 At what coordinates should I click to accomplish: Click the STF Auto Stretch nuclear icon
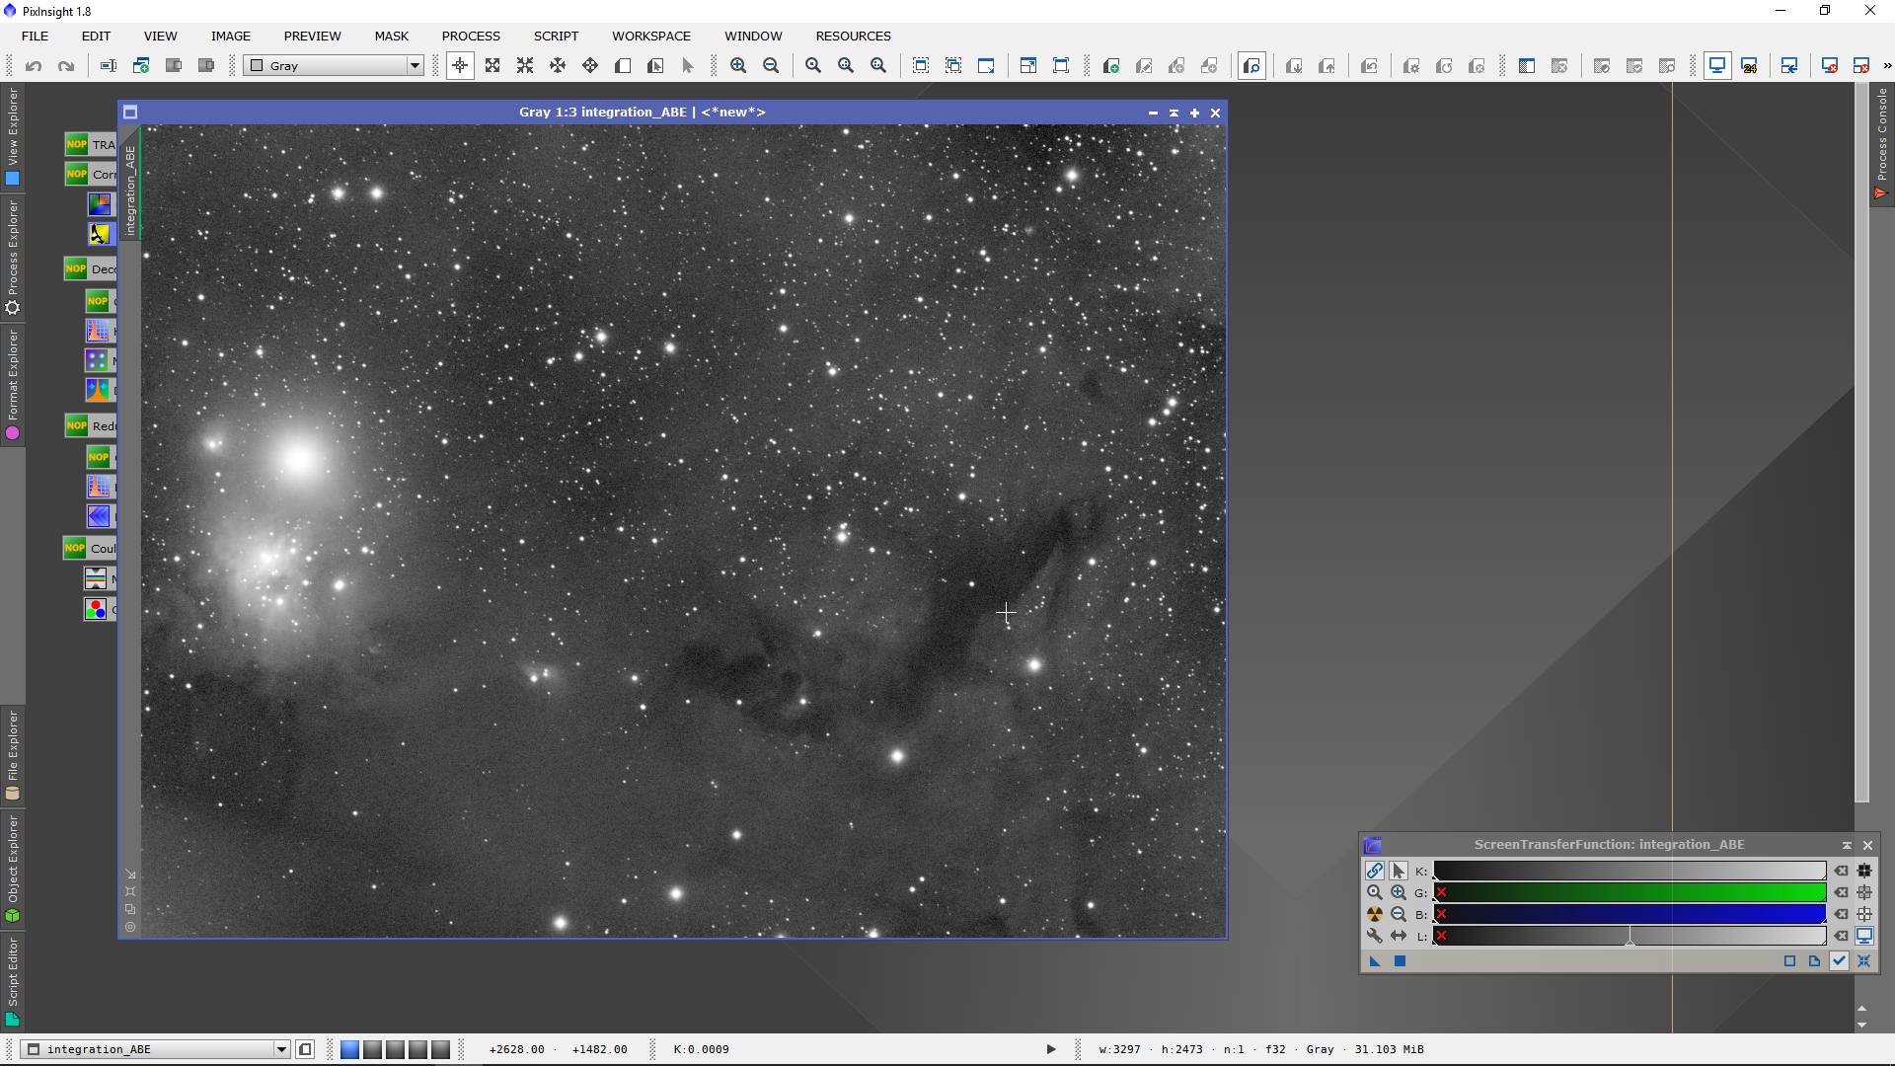coord(1374,914)
